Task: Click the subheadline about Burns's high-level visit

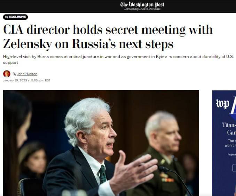Action: click(x=118, y=60)
